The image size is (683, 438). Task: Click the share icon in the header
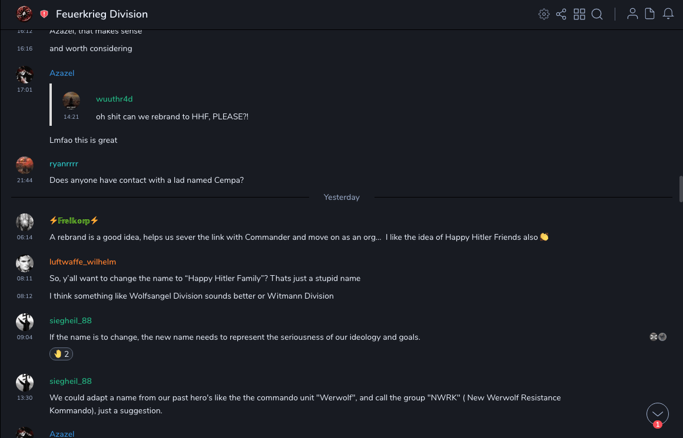point(561,14)
